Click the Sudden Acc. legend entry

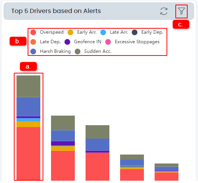(x=93, y=51)
